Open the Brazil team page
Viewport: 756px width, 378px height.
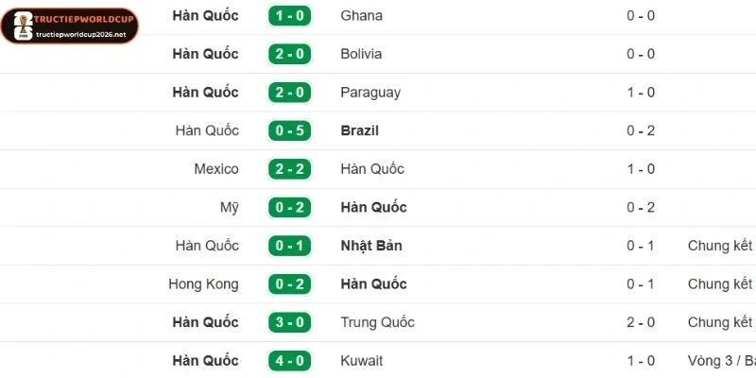point(359,130)
